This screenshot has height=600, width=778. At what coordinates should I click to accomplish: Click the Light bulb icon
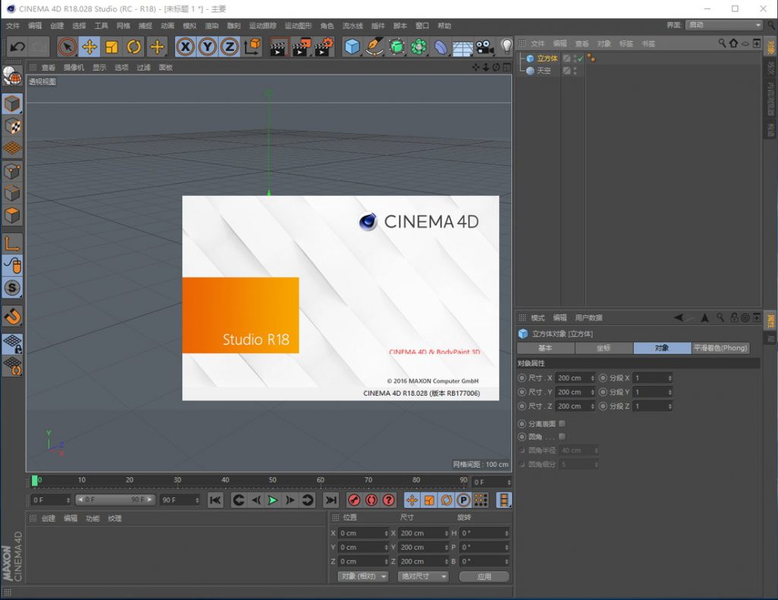(x=506, y=47)
